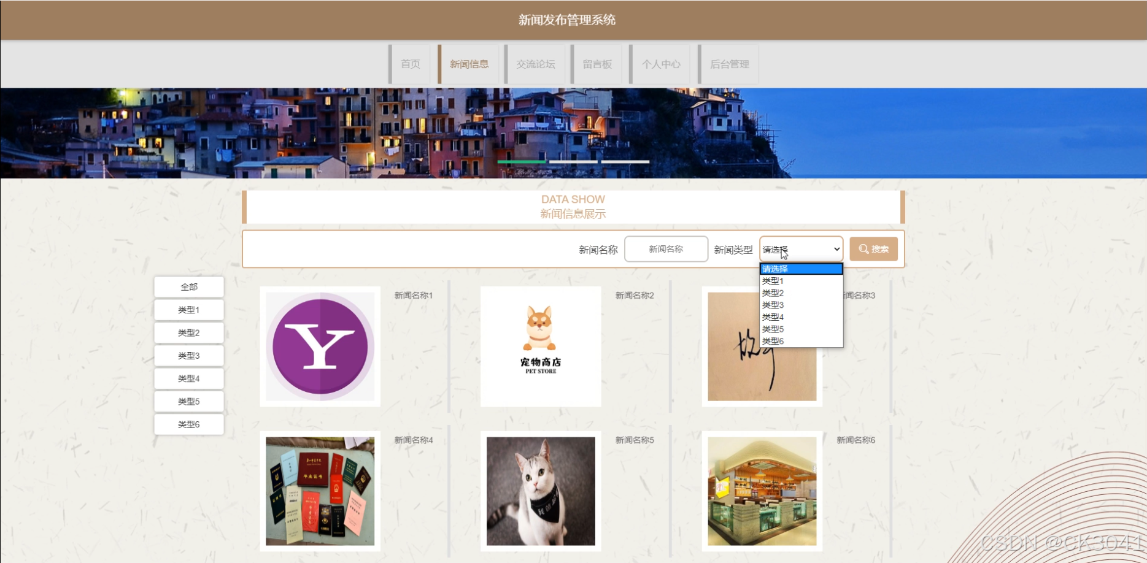Click the 新闻名称2 title text
Viewport: 1147px width, 563px height.
(635, 296)
